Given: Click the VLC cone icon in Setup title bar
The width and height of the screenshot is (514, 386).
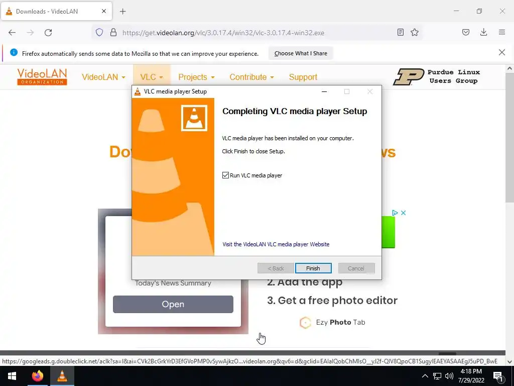Looking at the screenshot, I should pos(138,91).
